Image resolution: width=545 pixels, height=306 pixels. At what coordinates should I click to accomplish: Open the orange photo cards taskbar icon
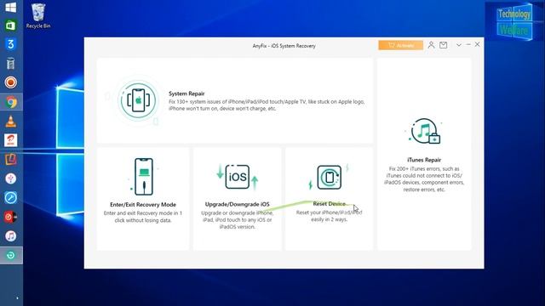point(11,159)
